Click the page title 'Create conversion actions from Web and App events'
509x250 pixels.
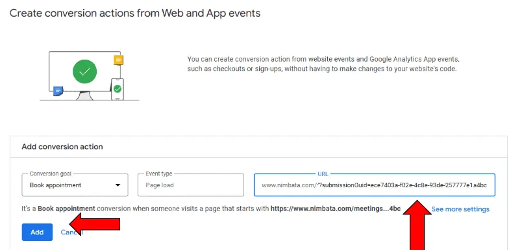coord(135,13)
